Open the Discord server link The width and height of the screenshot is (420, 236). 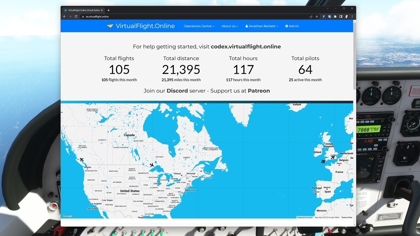[x=177, y=91]
